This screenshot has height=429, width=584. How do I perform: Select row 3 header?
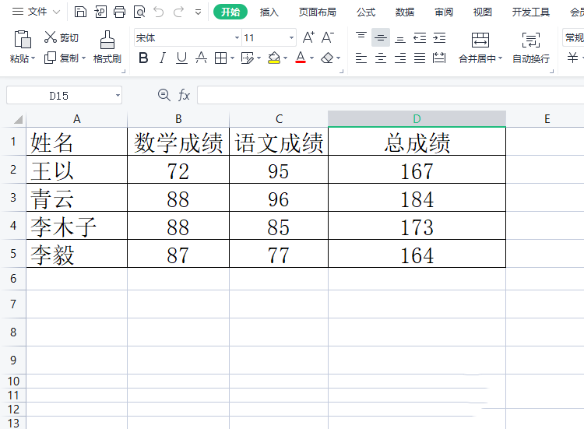[13, 197]
